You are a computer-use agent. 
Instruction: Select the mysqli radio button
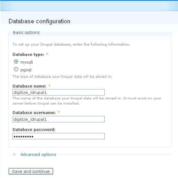[x=16, y=62]
